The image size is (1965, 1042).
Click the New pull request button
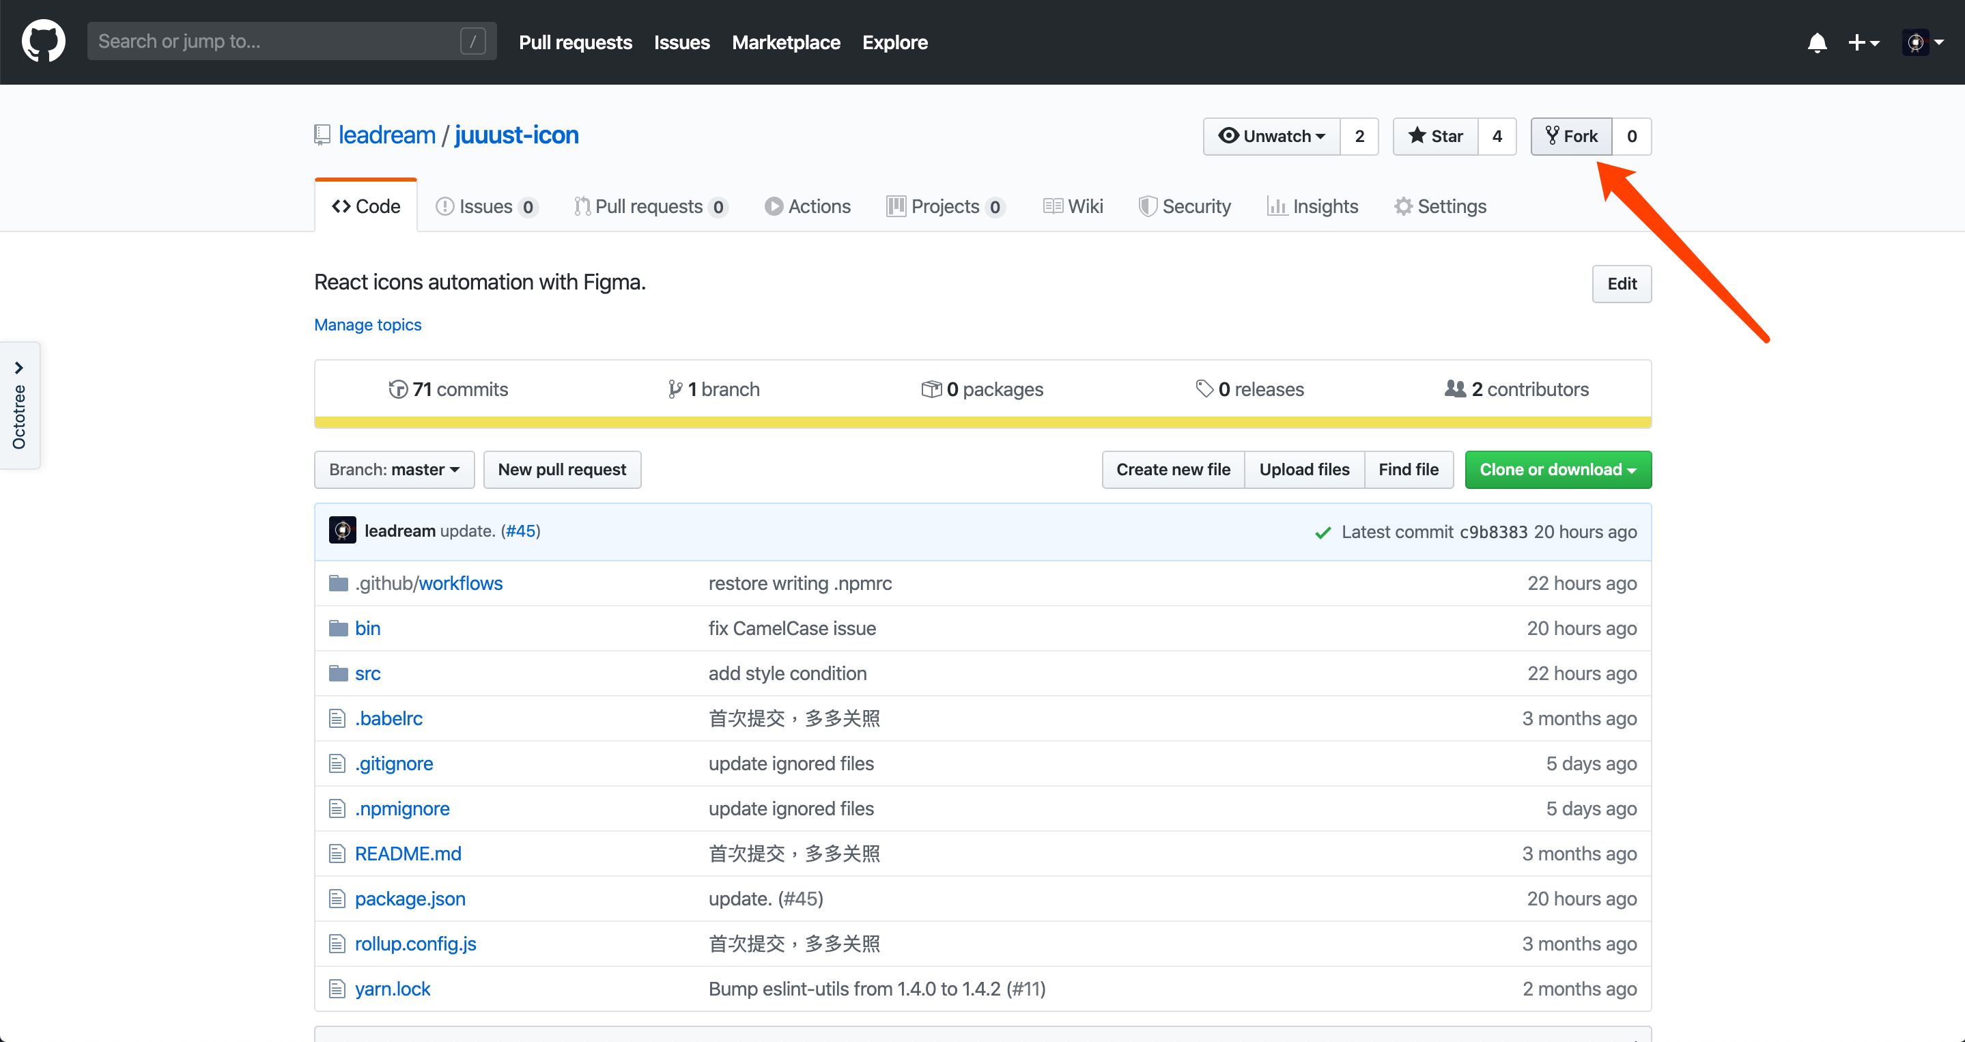(x=561, y=469)
